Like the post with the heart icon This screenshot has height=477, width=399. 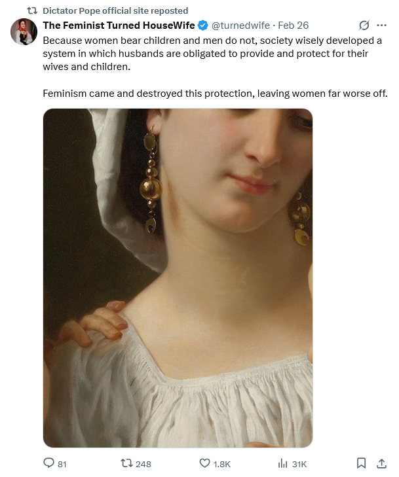(204, 463)
